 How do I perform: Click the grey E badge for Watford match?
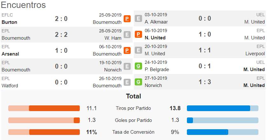tap(127, 82)
